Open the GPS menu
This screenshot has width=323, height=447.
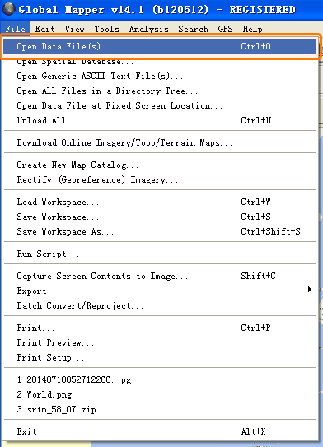(226, 29)
